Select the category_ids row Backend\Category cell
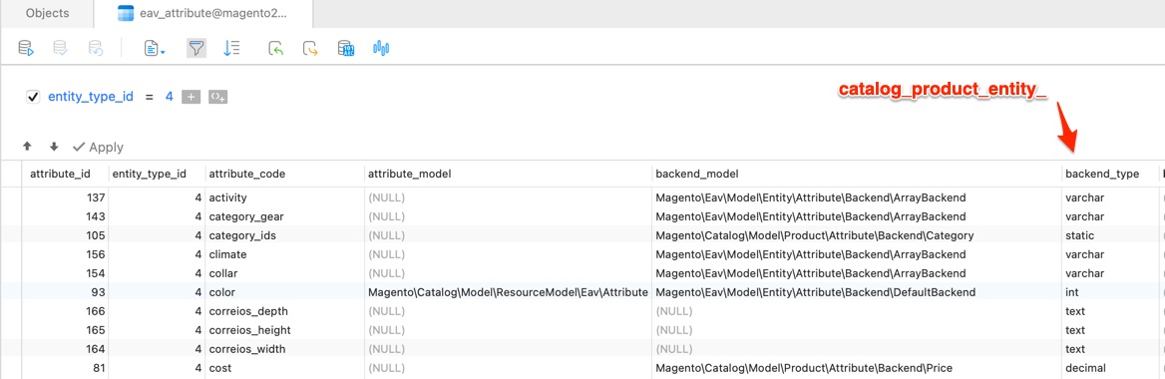The height and width of the screenshot is (379, 1165). pos(857,235)
